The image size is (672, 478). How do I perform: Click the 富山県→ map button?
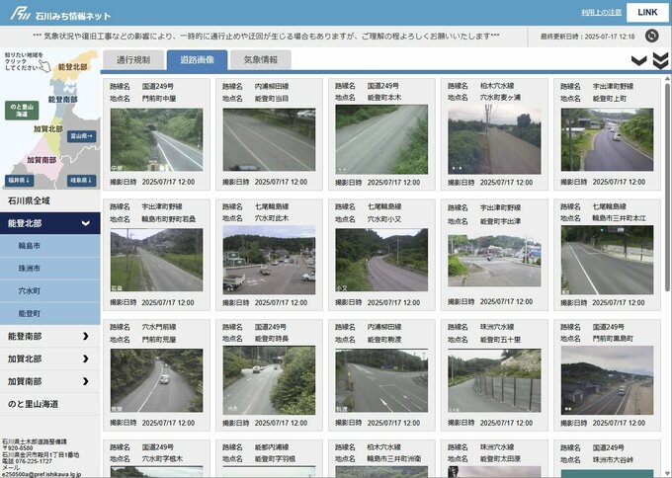[81, 136]
